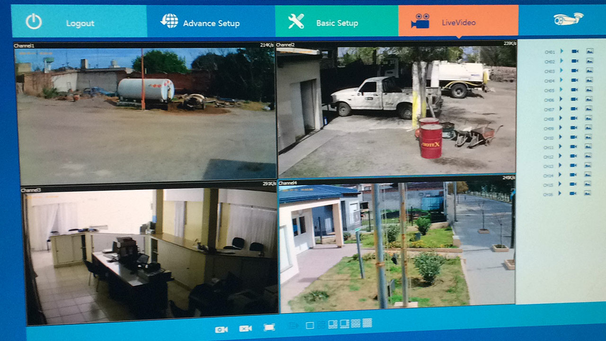Start all channels with bottom camera icon
606x341 pixels.
pyautogui.click(x=221, y=329)
